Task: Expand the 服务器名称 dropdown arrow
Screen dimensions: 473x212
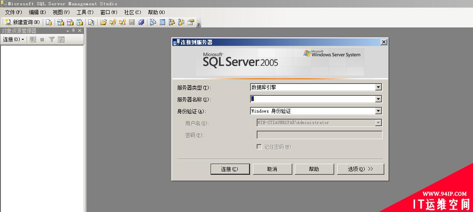Action: (379, 99)
